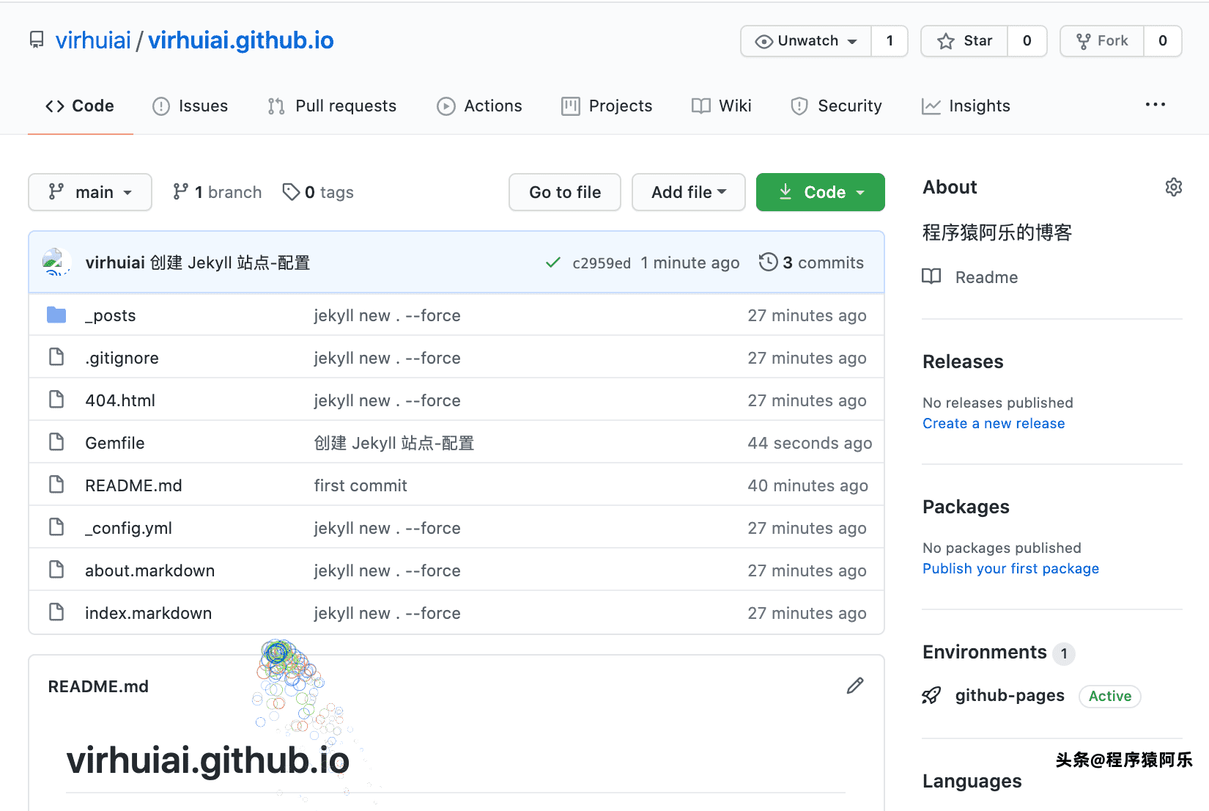Open the main branch selector dropdown
The image size is (1209, 811).
(90, 192)
